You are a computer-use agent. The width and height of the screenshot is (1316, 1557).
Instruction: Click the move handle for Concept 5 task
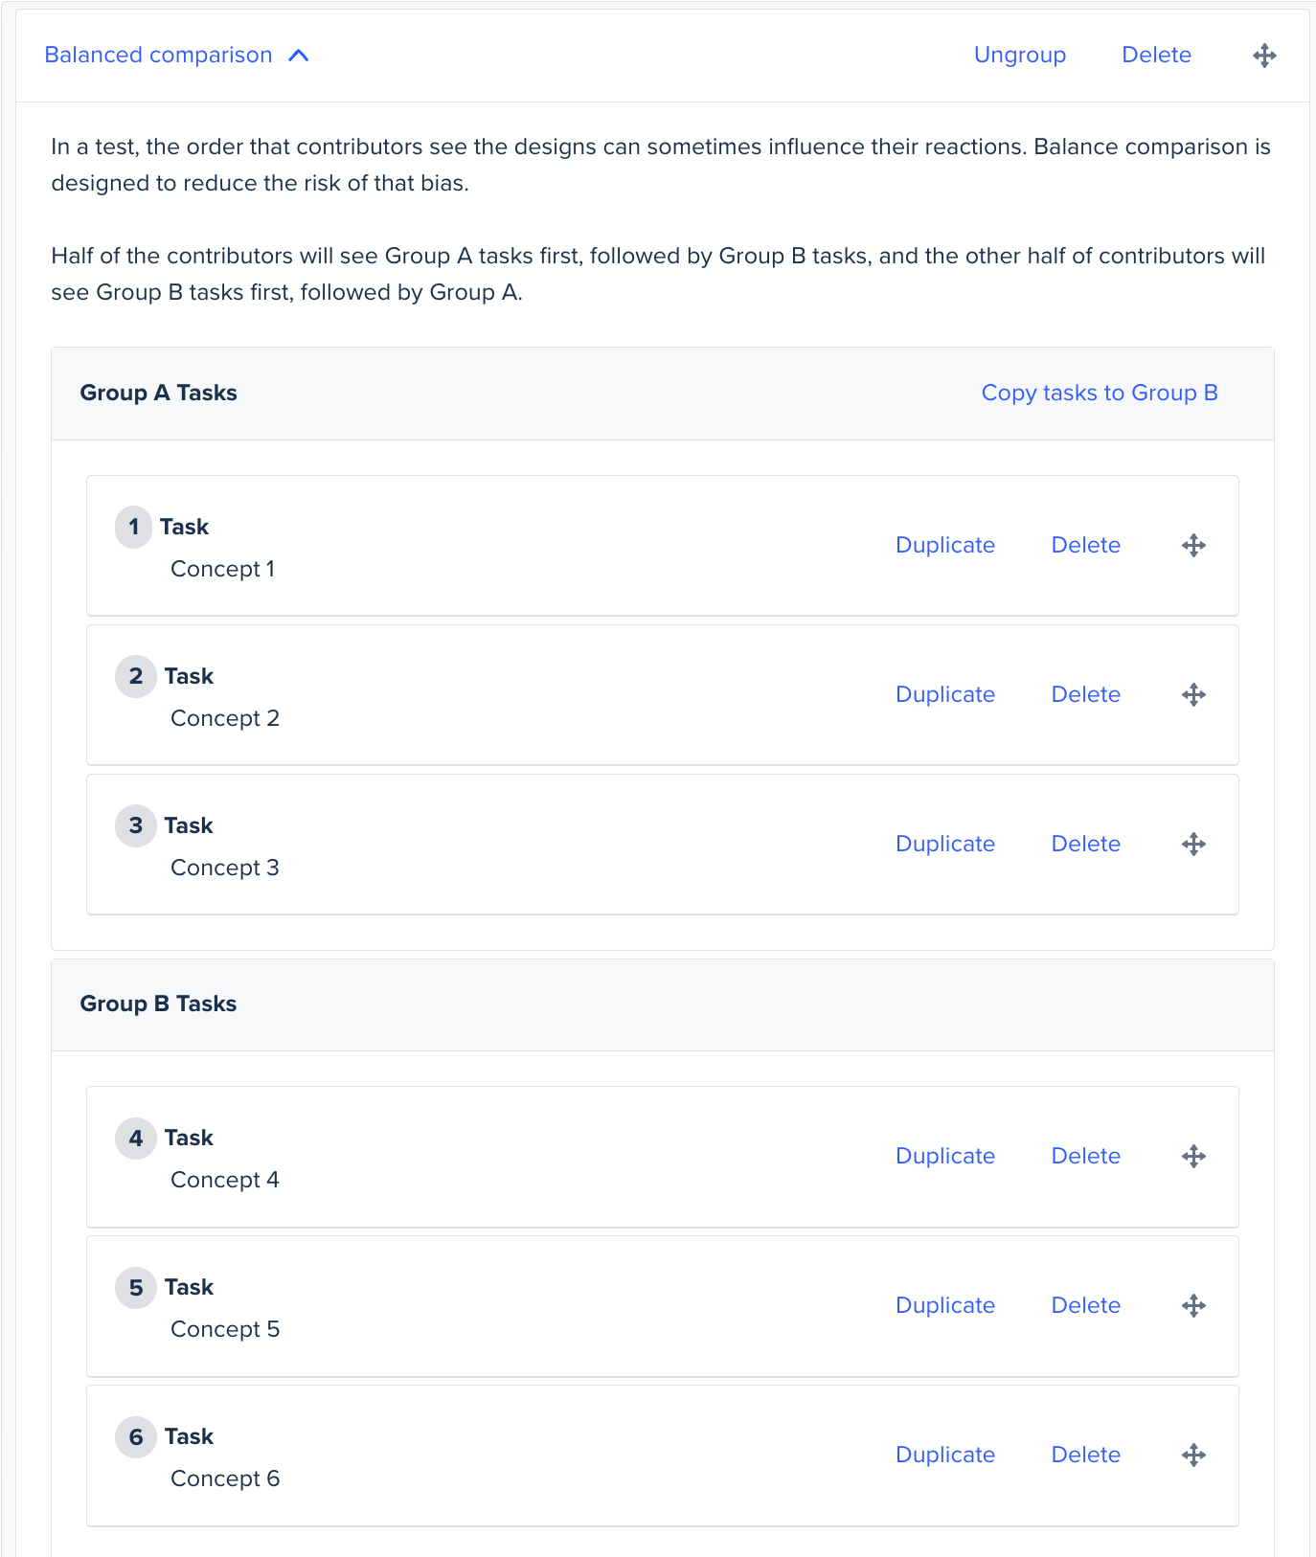[1193, 1306]
